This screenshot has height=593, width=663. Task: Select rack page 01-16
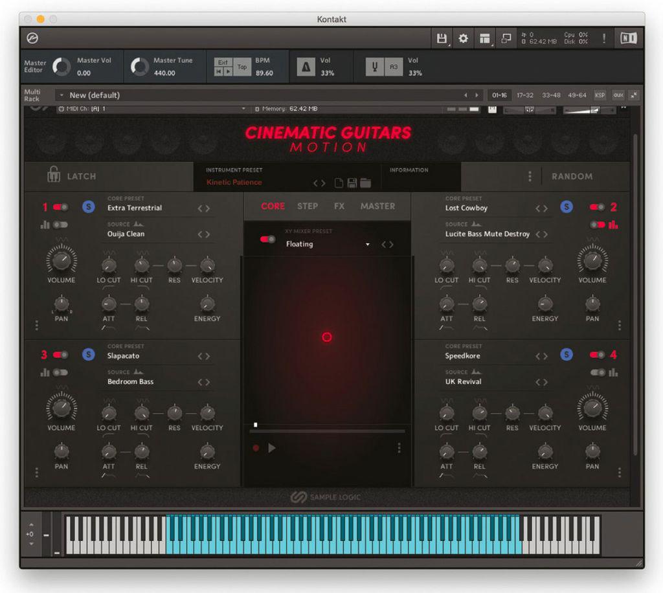[x=499, y=95]
